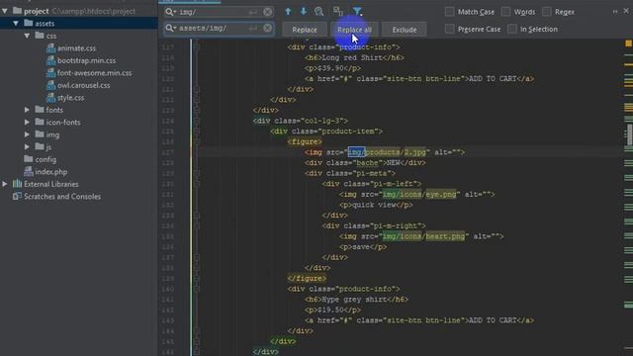Click the project root folder icon
The width and height of the screenshot is (633, 356).
[x=17, y=11]
